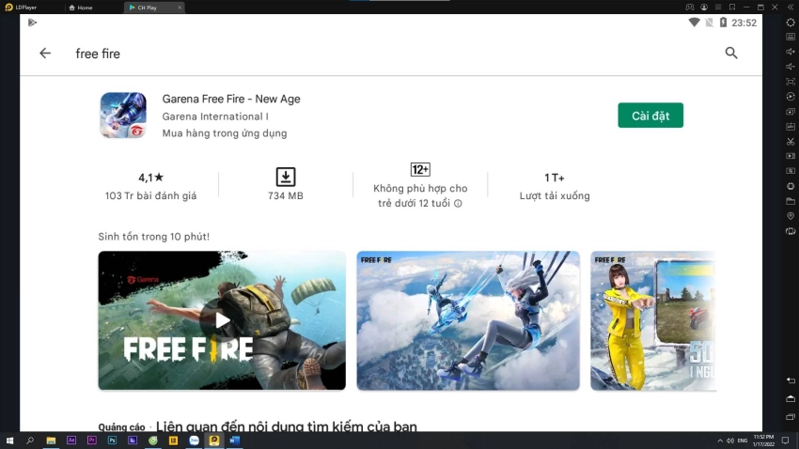Open Adobe After Effects from taskbar

(x=71, y=441)
